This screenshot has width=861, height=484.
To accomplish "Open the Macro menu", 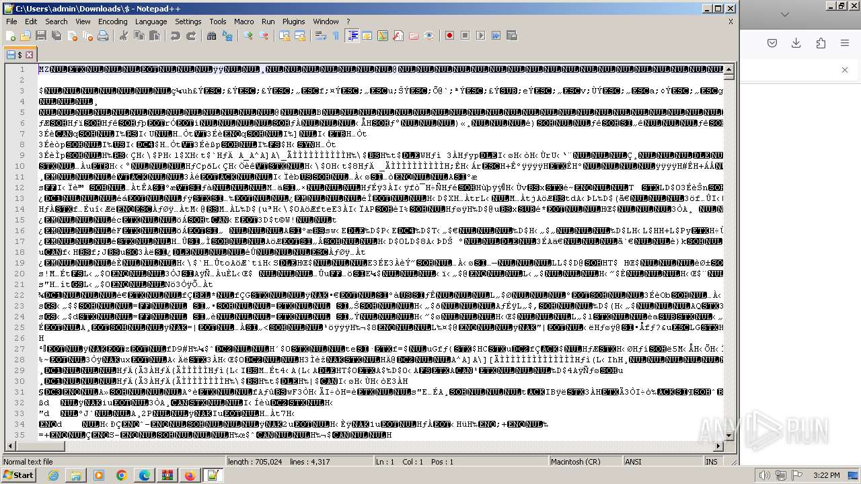I will coord(244,22).
